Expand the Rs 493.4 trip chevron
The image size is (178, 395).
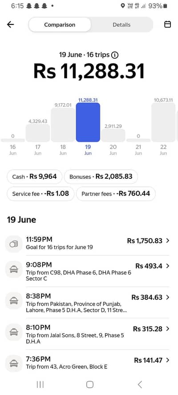click(168, 266)
